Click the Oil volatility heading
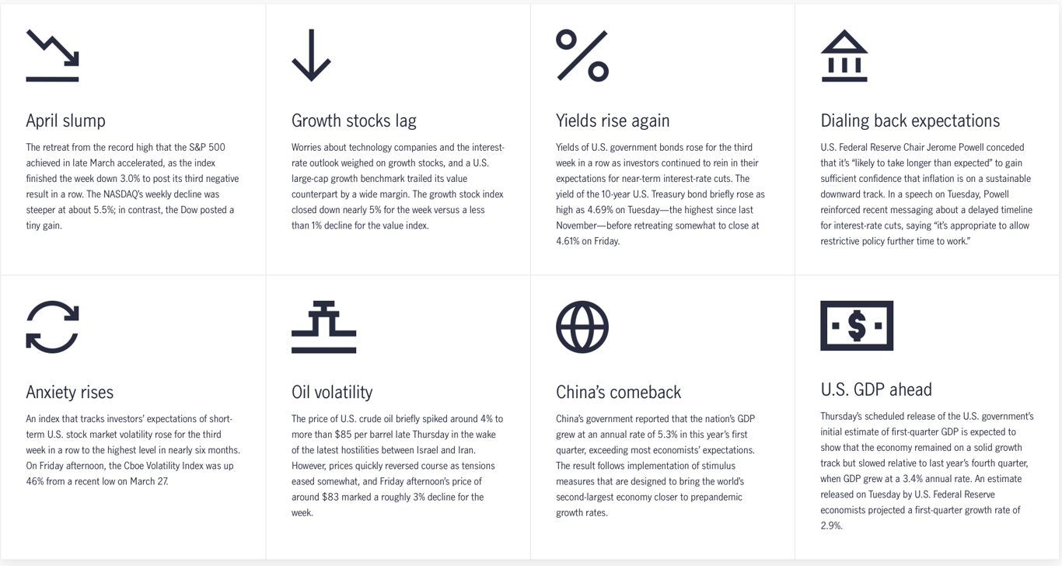 332,392
